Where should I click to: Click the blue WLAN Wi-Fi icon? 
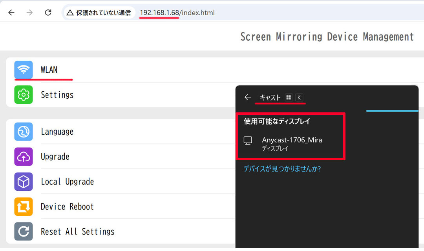coord(24,70)
